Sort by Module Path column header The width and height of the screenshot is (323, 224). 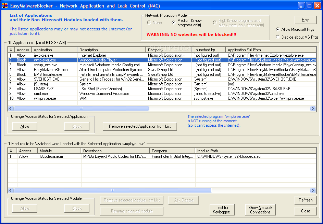[256, 151]
